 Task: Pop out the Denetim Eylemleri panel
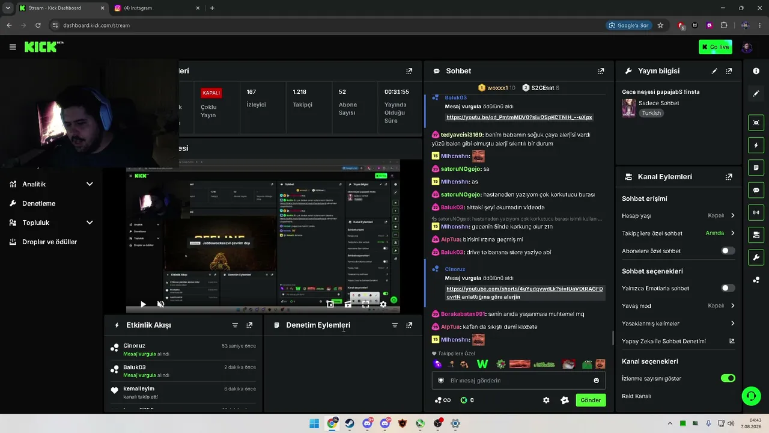[409, 325]
